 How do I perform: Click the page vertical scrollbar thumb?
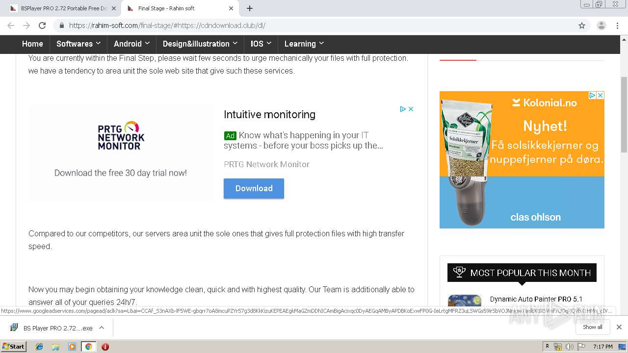(x=624, y=115)
